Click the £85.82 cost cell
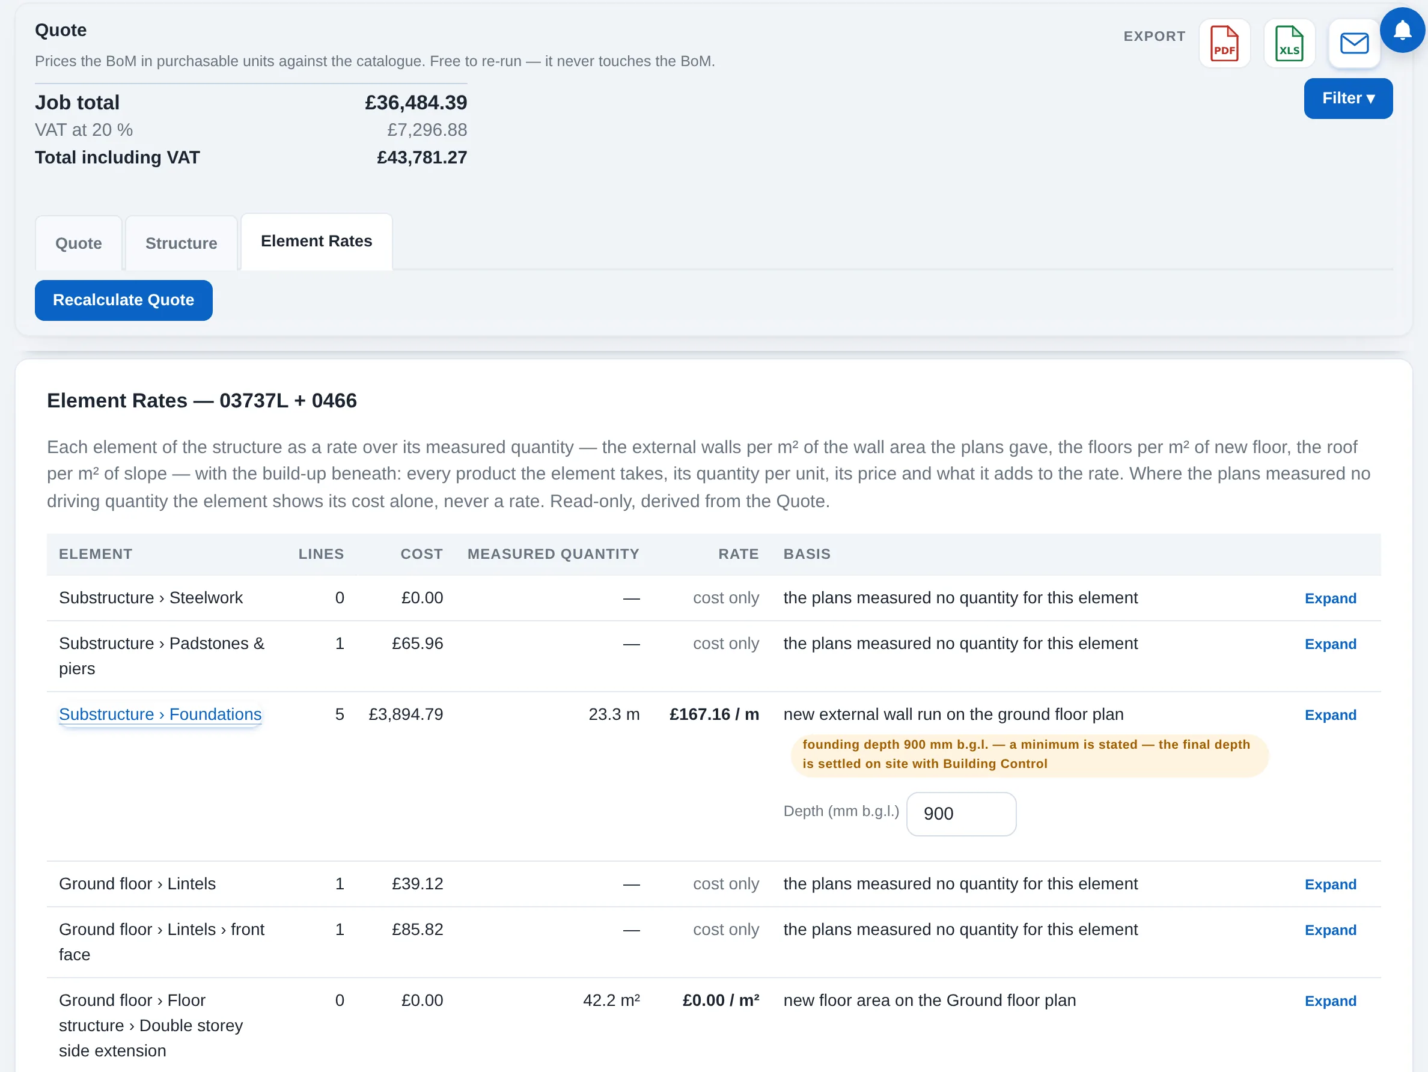This screenshot has width=1428, height=1072. tap(417, 930)
